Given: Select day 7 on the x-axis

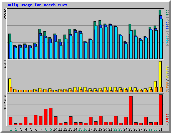Looking at the screenshot, I should click(x=41, y=129).
